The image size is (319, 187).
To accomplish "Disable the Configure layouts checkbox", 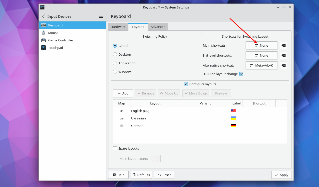I will click(x=186, y=84).
